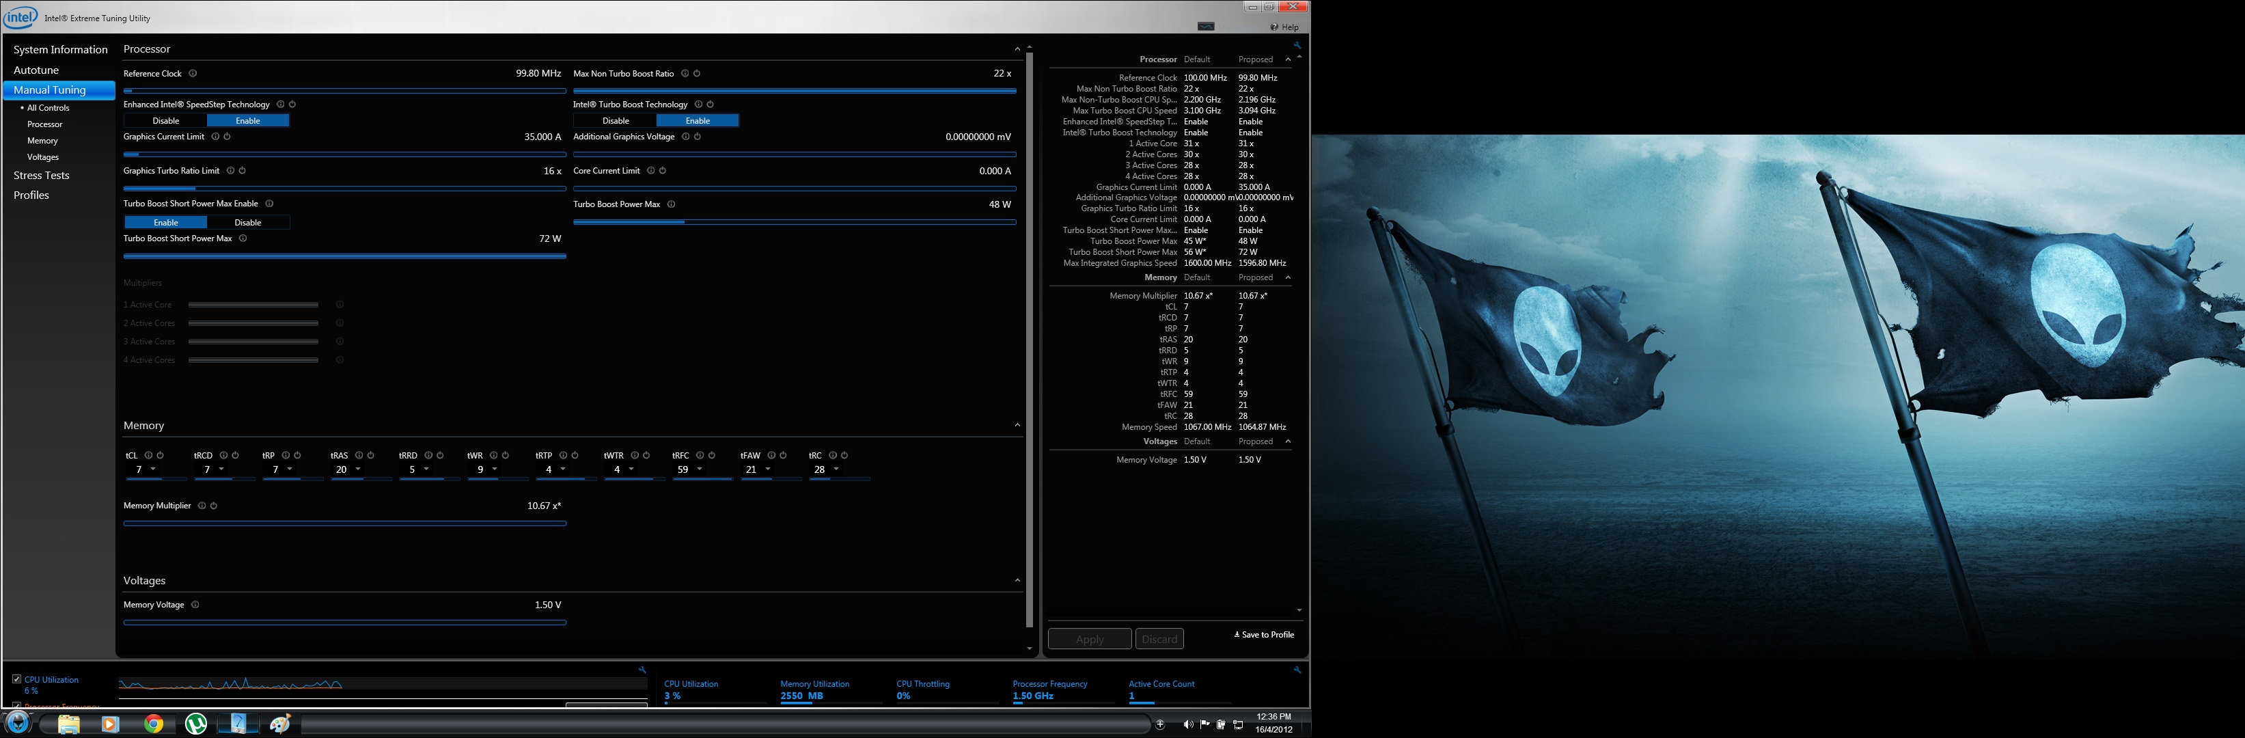Collapse the Memory section in the main panel
Screen dimensions: 2245x738
[1017, 425]
